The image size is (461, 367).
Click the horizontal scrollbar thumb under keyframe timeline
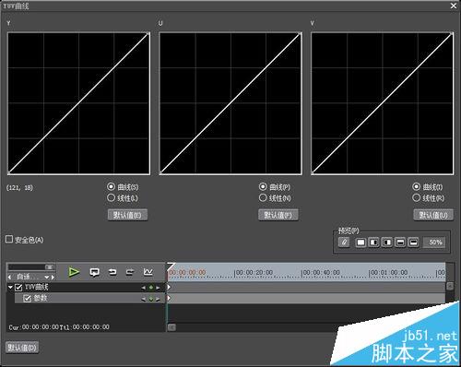(171, 327)
